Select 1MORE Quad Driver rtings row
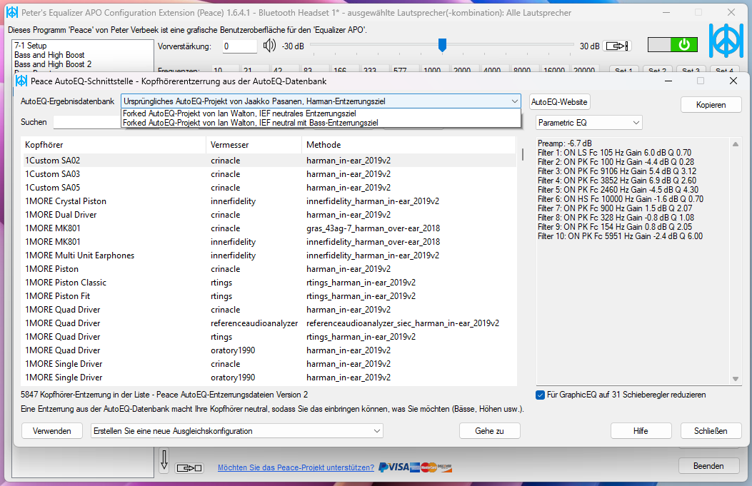Viewport: 752px width, 486px height. [269, 337]
